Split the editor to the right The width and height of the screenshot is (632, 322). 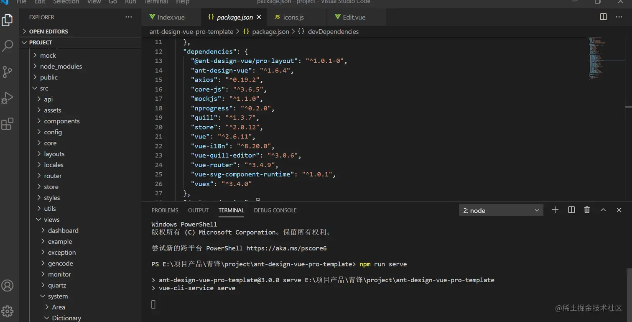603,17
